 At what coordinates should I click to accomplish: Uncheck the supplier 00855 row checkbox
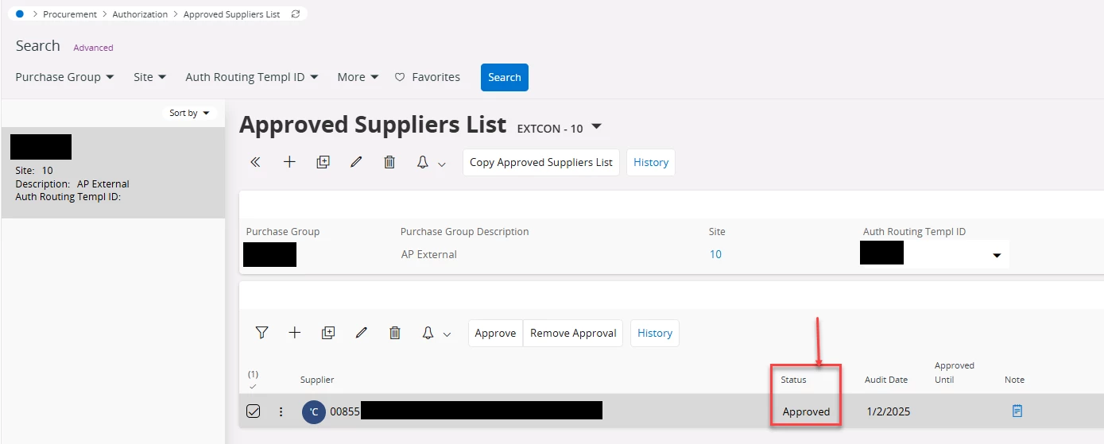point(253,411)
